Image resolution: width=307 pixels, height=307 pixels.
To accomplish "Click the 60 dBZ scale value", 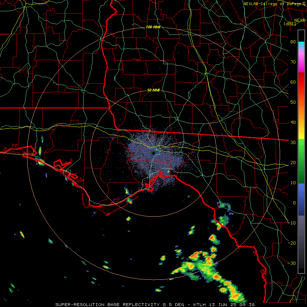I will (x=293, y=82).
